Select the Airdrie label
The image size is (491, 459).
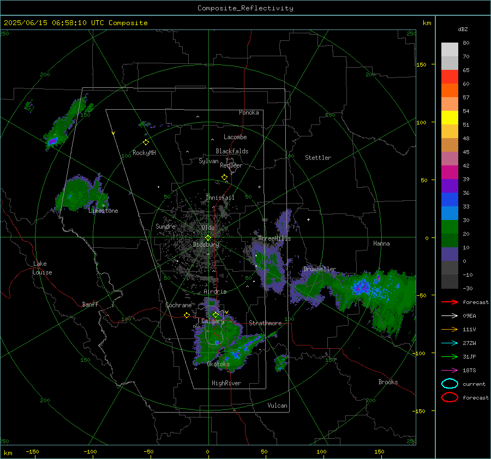coord(215,291)
